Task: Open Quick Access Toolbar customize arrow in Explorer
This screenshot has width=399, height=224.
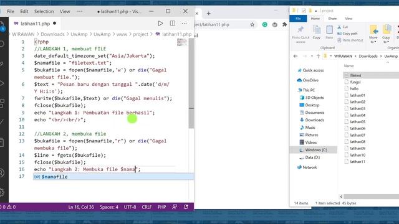Action: [316, 11]
